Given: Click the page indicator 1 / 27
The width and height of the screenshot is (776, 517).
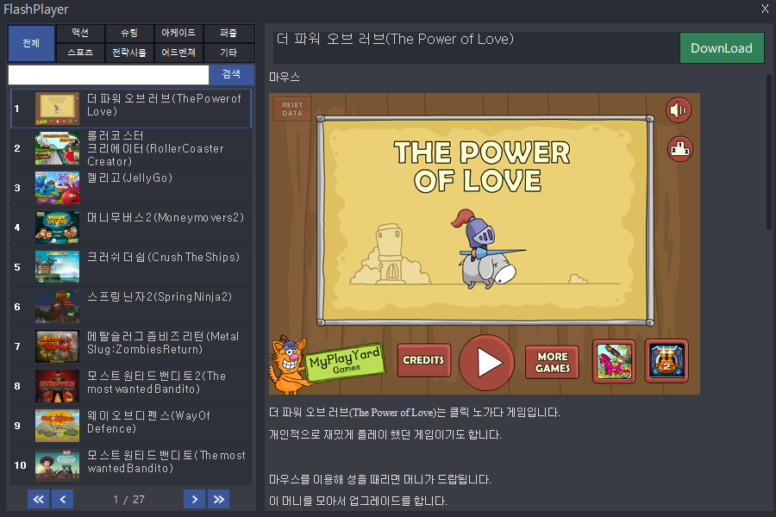Looking at the screenshot, I should 128,499.
